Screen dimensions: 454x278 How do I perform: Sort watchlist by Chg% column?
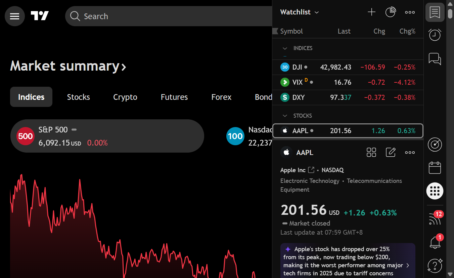[x=407, y=31]
